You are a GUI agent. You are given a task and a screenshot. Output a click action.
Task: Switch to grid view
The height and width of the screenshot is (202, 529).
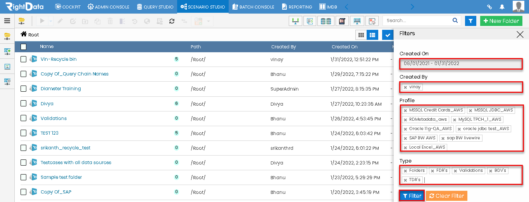[x=361, y=35]
